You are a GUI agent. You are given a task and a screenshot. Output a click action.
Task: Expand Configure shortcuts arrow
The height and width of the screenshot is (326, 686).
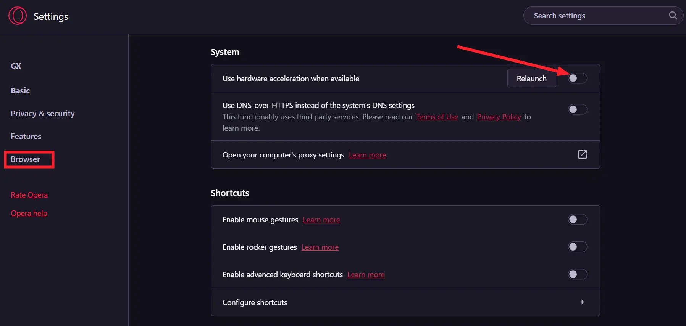[x=582, y=302]
